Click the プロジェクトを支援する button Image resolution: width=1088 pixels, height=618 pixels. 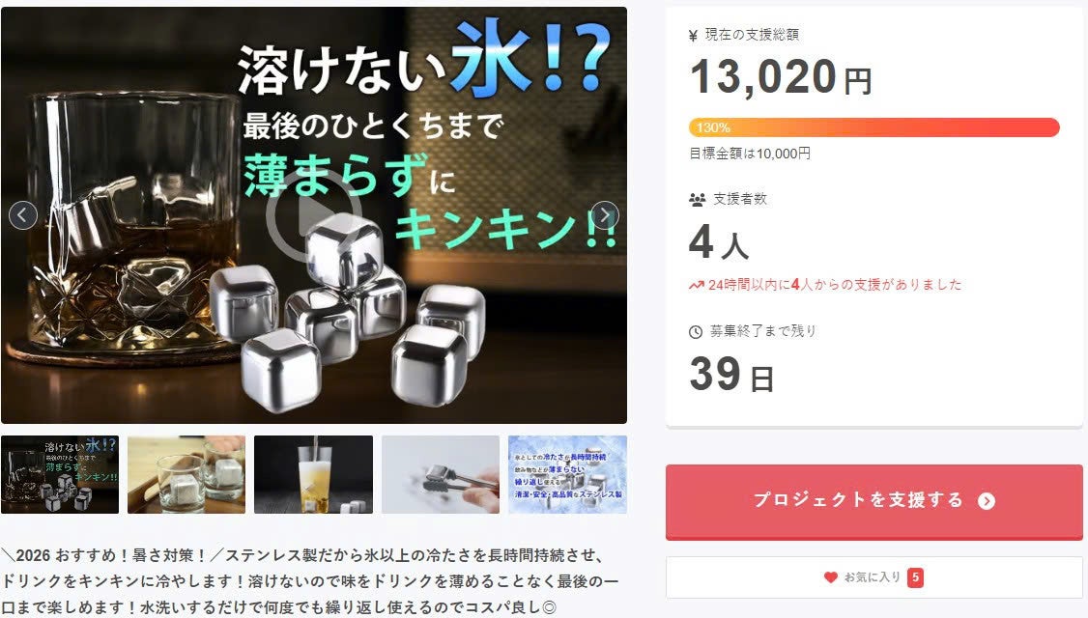coord(874,501)
